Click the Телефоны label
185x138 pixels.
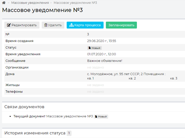pos(14,92)
